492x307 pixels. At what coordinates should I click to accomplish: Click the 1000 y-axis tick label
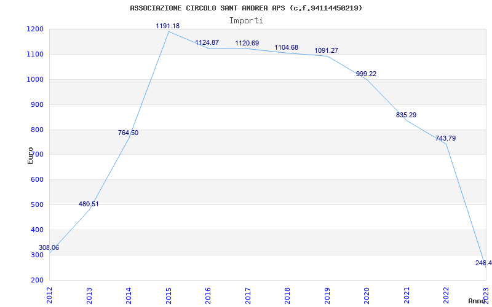35,80
